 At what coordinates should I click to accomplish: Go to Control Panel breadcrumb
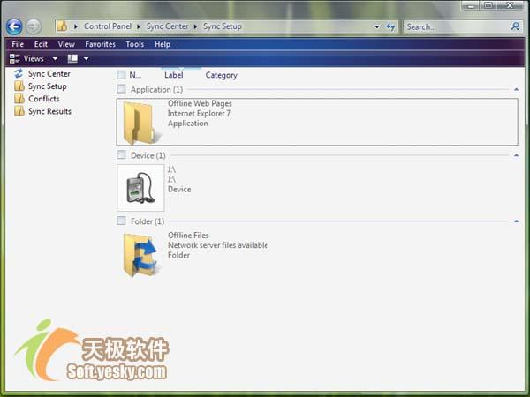pos(108,26)
